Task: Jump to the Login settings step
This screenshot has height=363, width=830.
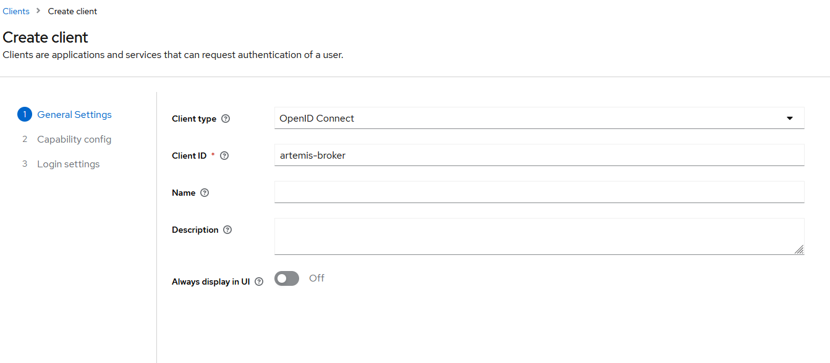Action: [68, 164]
